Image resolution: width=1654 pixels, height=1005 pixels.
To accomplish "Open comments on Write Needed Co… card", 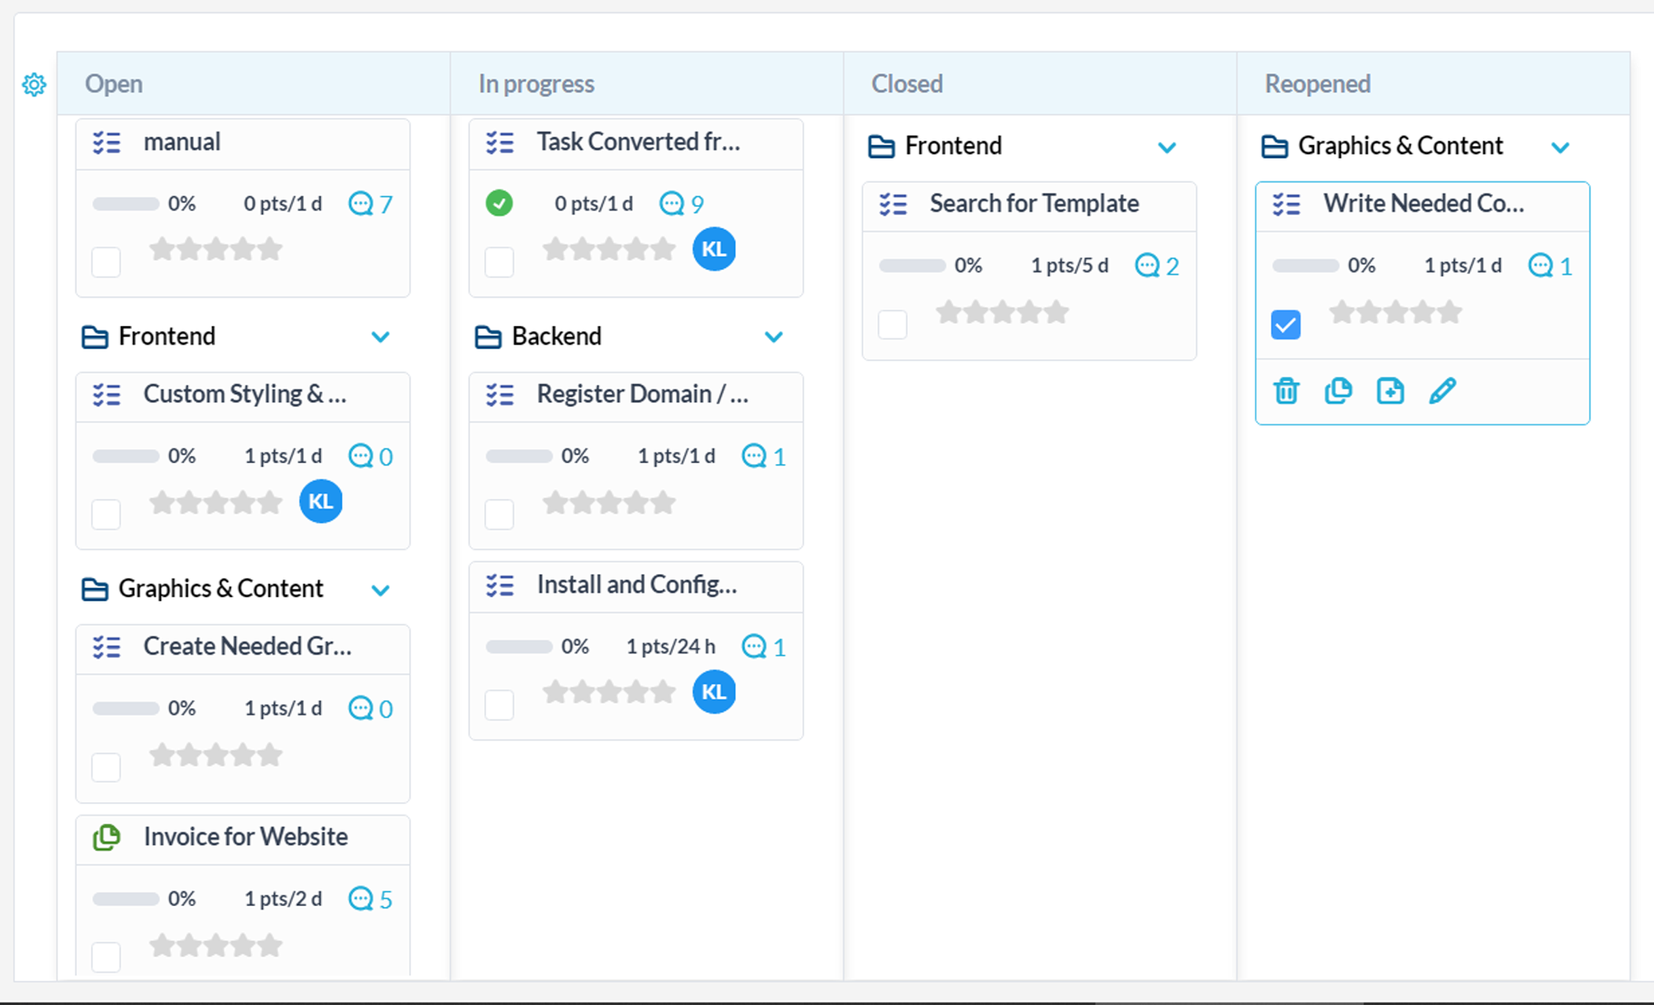I will tap(1551, 266).
